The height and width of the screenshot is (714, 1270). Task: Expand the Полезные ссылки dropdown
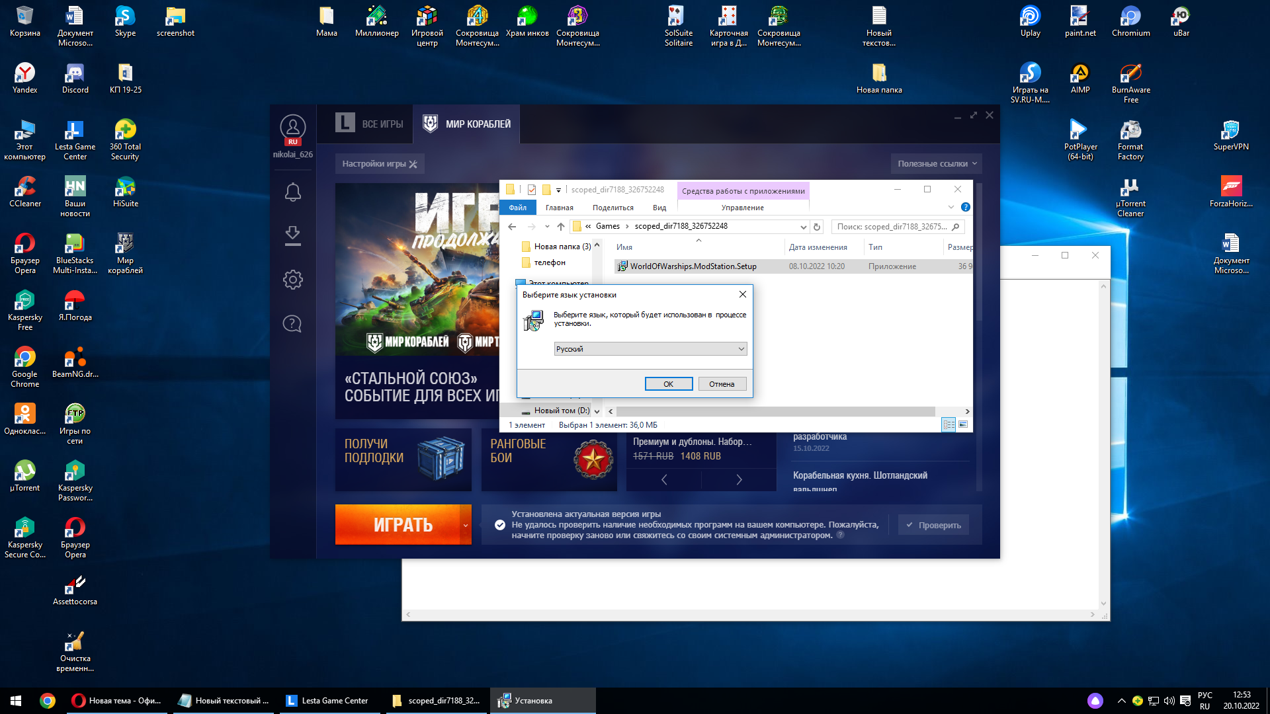(936, 164)
